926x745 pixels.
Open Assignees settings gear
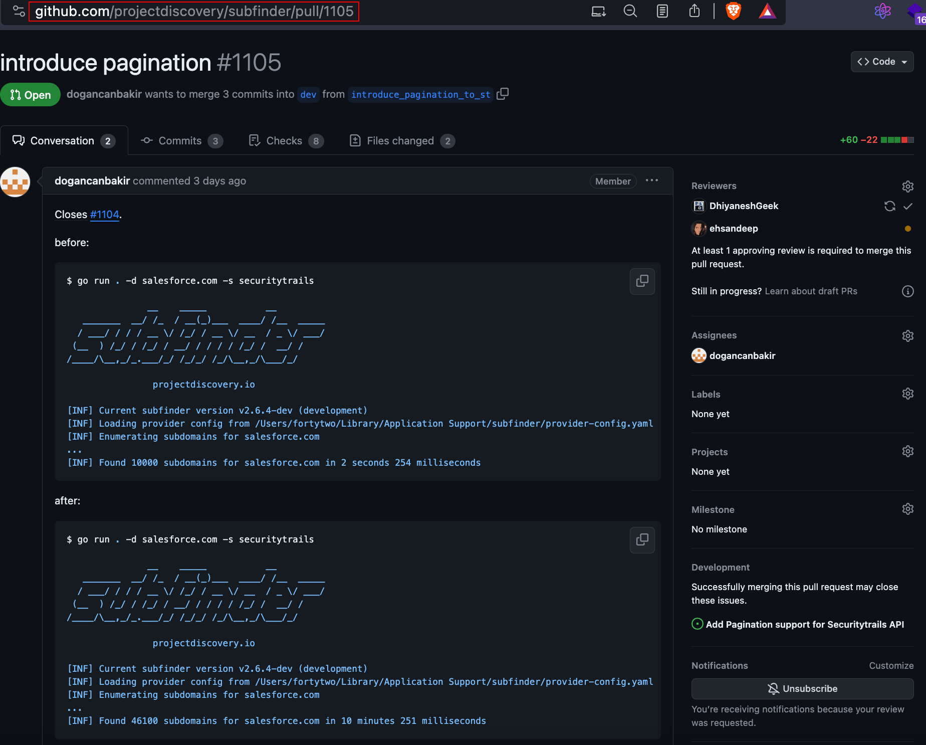pos(908,336)
